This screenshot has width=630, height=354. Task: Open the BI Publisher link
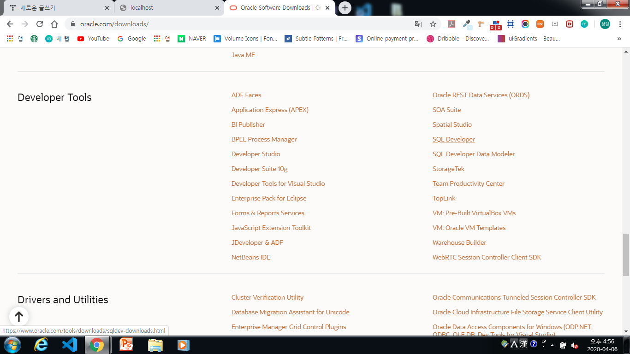click(248, 124)
